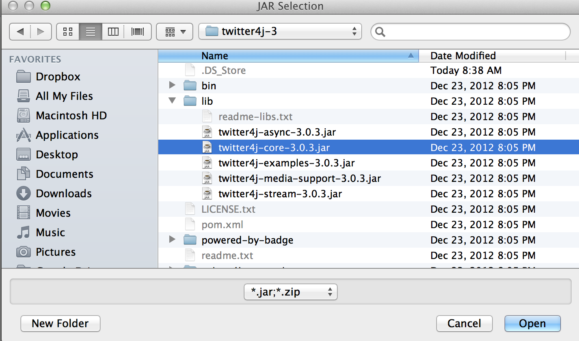The height and width of the screenshot is (341, 579).
Task: Open the *.jar;*.zip file type dropdown
Action: pos(291,291)
